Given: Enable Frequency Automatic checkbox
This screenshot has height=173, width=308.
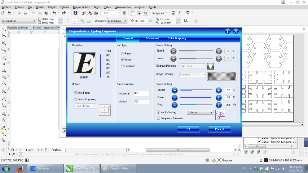Looking at the screenshot, I should pos(159,118).
